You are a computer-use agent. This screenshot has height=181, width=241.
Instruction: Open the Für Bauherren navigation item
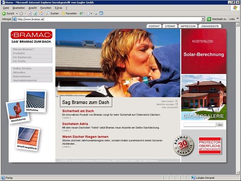[x=32, y=57]
